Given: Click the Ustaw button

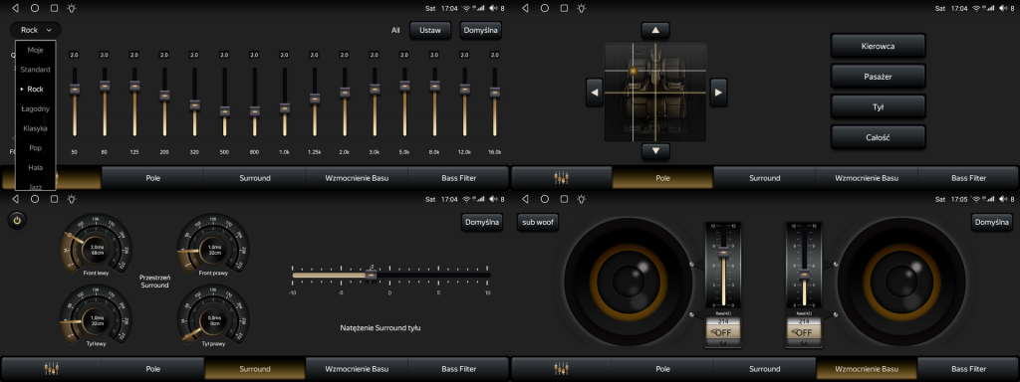Looking at the screenshot, I should [430, 30].
